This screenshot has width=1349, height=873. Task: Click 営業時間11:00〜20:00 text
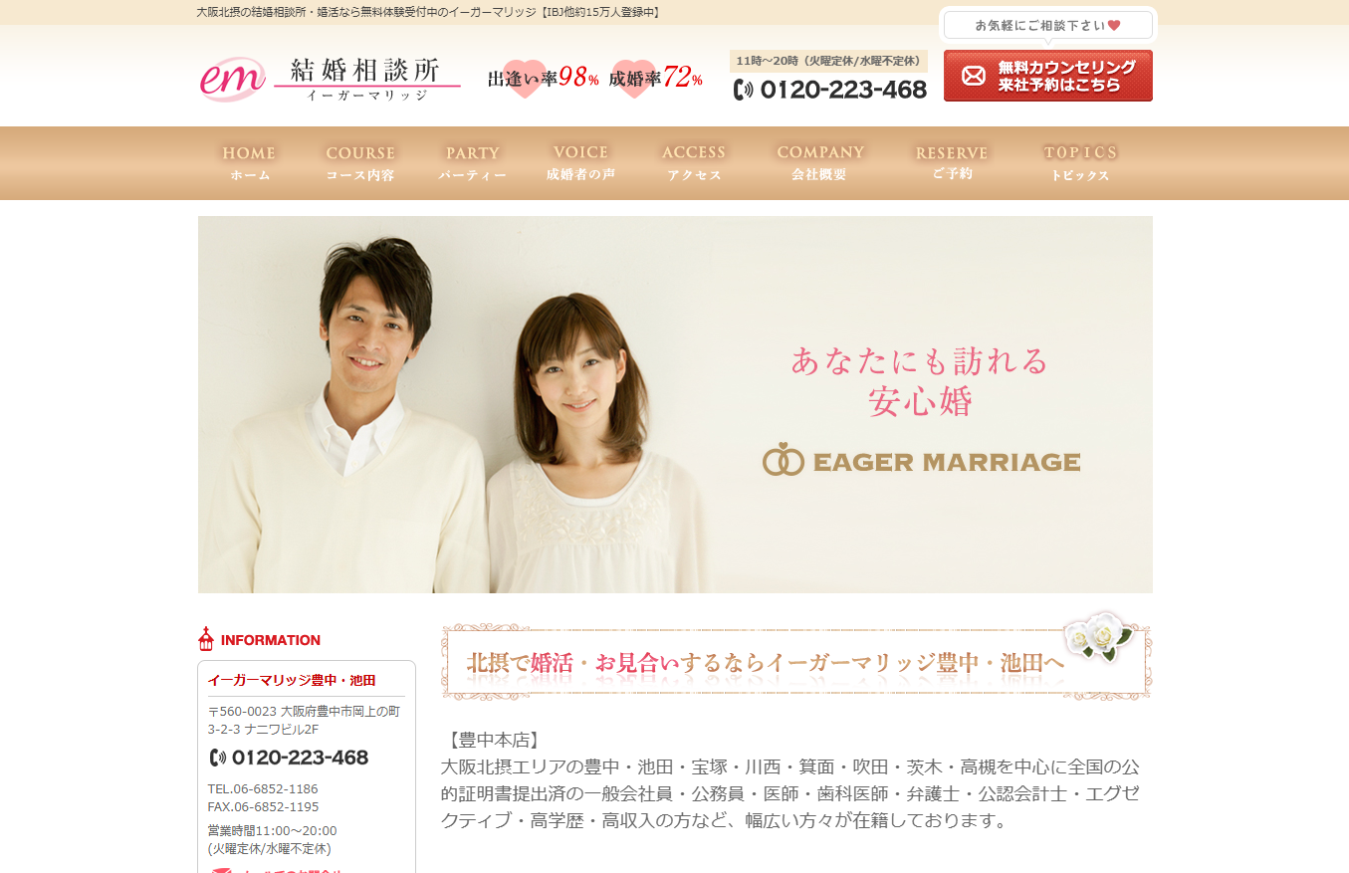click(272, 830)
